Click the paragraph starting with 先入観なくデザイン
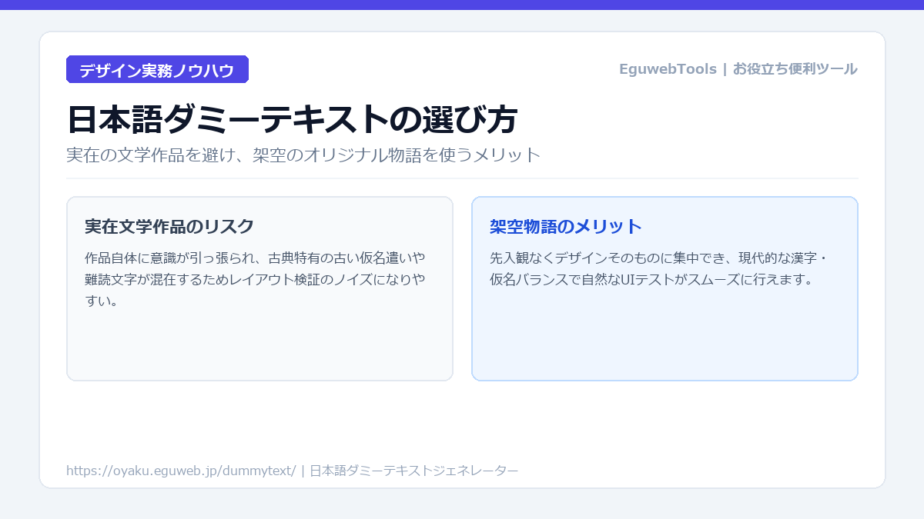The height and width of the screenshot is (519, 924). (x=658, y=268)
